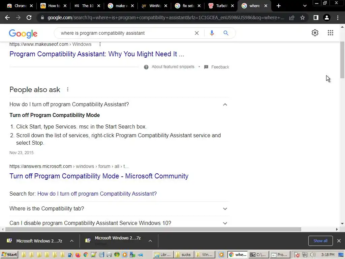The height and width of the screenshot is (259, 345).
Task: Switch to the 'TurboV' tab
Action: click(x=222, y=6)
